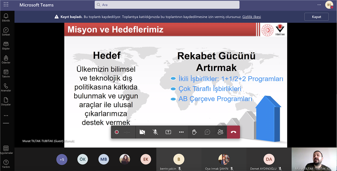
Task: Open Ödevler assignments section
Action: tap(6, 59)
